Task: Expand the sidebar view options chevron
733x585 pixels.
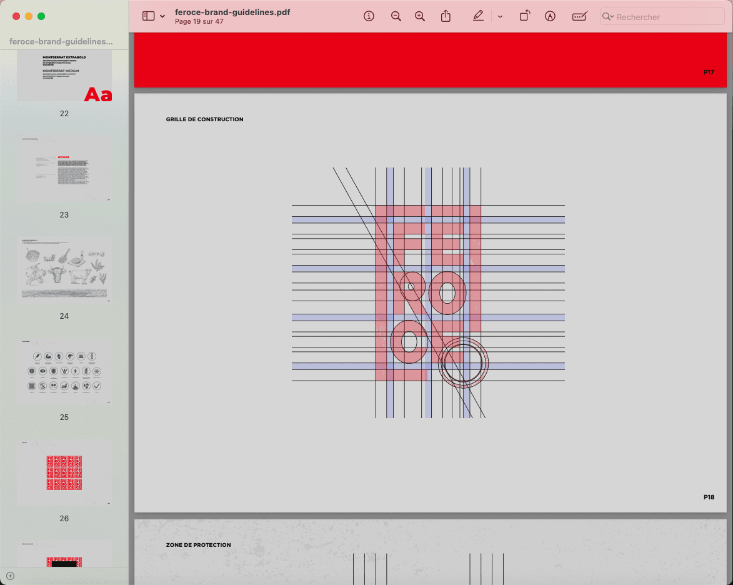Action: click(162, 16)
